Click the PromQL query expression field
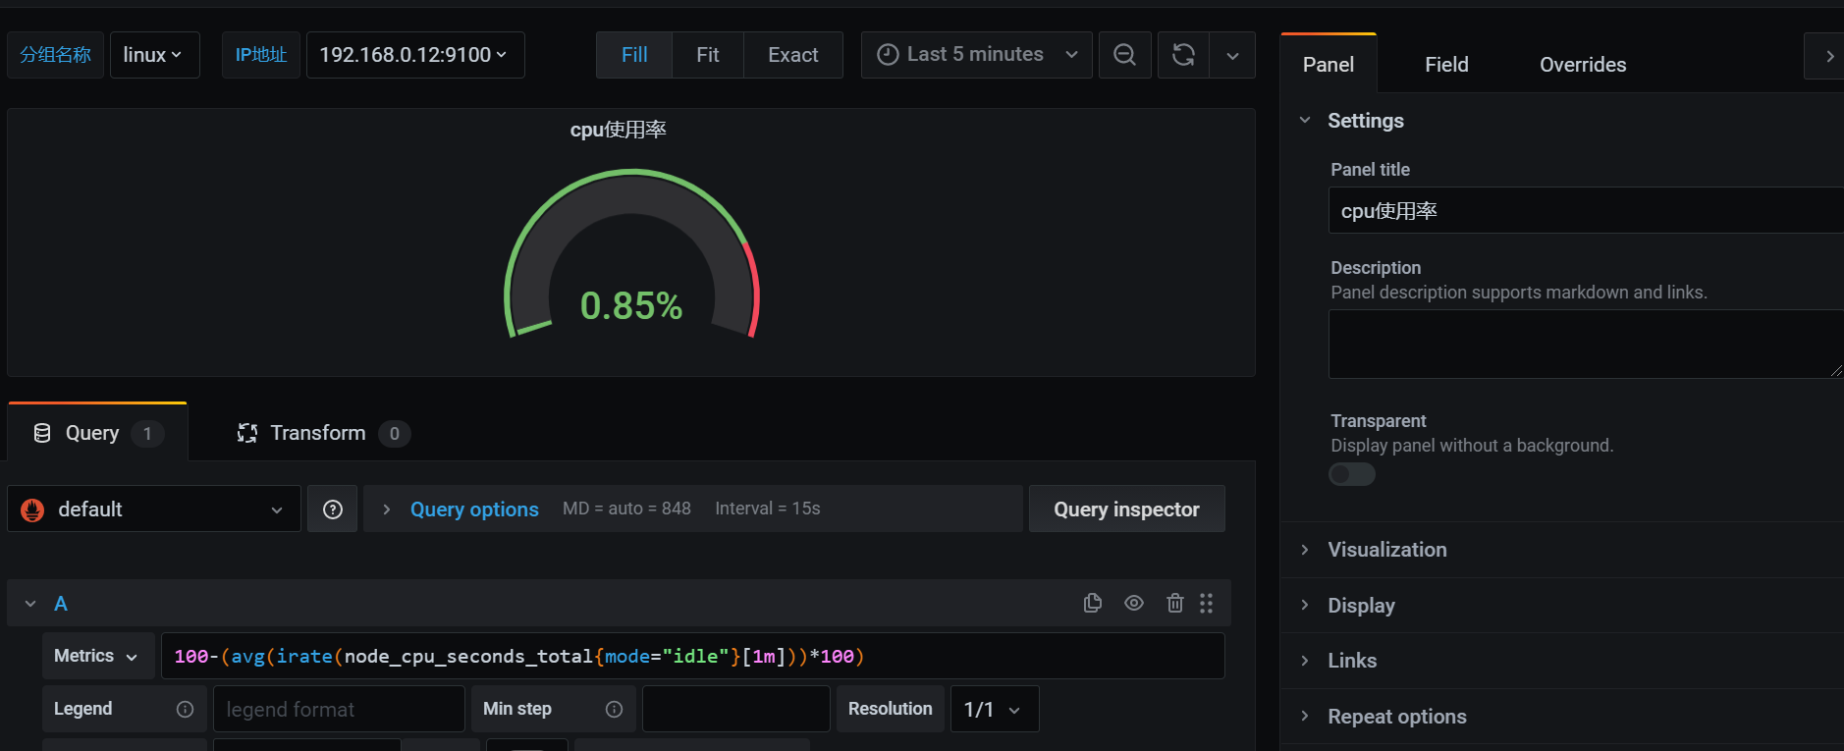The height and width of the screenshot is (751, 1844). click(693, 656)
